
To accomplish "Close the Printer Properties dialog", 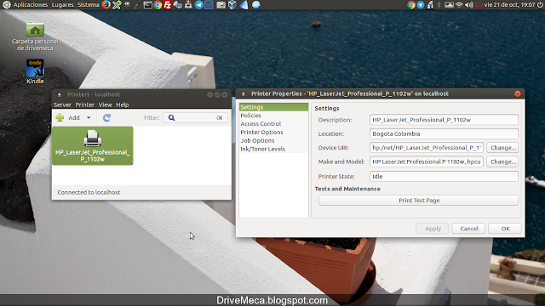I will (518, 93).
